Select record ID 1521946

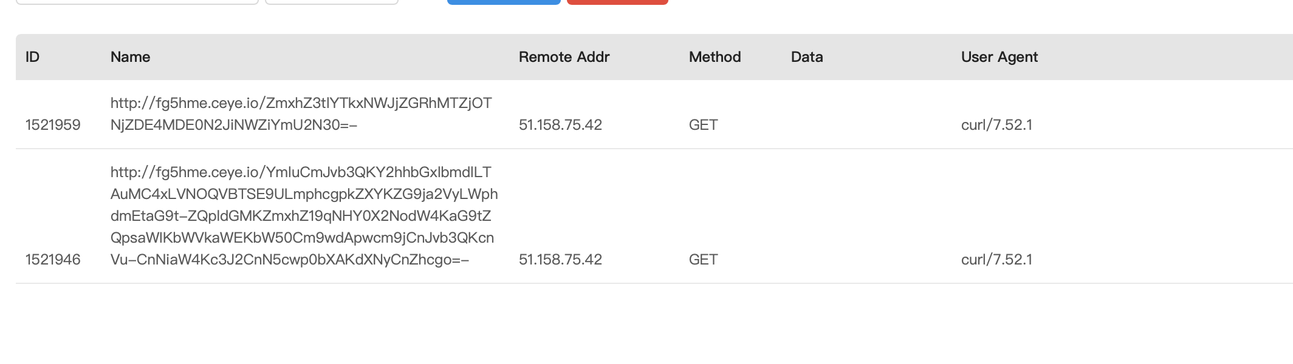click(x=53, y=260)
